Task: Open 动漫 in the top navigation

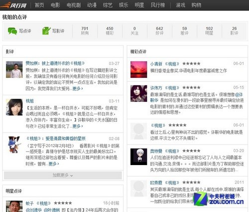Action: (92, 5)
